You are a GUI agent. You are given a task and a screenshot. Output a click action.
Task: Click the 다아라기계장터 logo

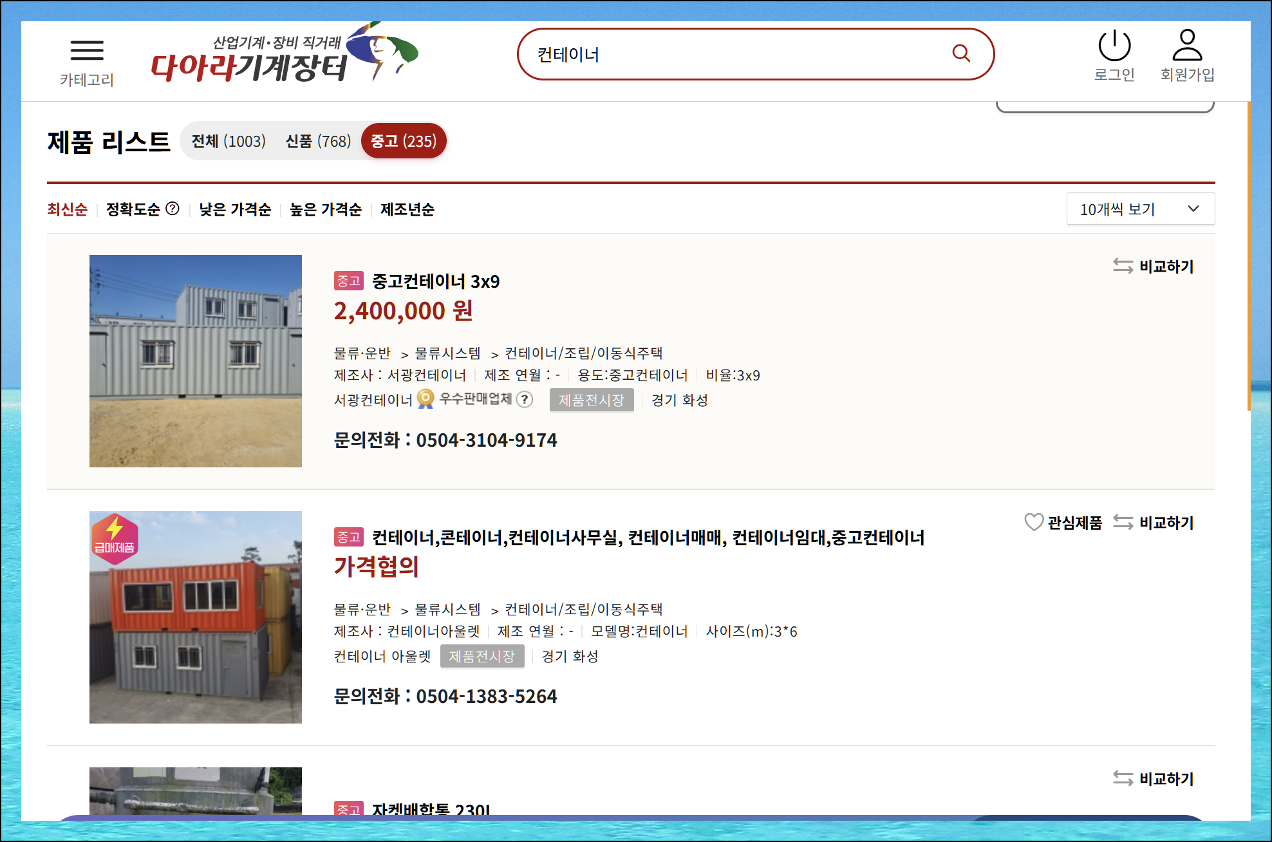[283, 55]
